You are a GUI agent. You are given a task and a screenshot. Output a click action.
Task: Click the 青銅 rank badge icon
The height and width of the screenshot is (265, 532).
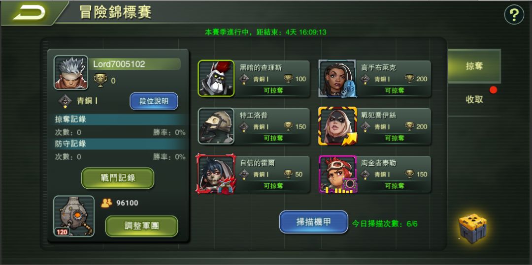[x=65, y=101]
